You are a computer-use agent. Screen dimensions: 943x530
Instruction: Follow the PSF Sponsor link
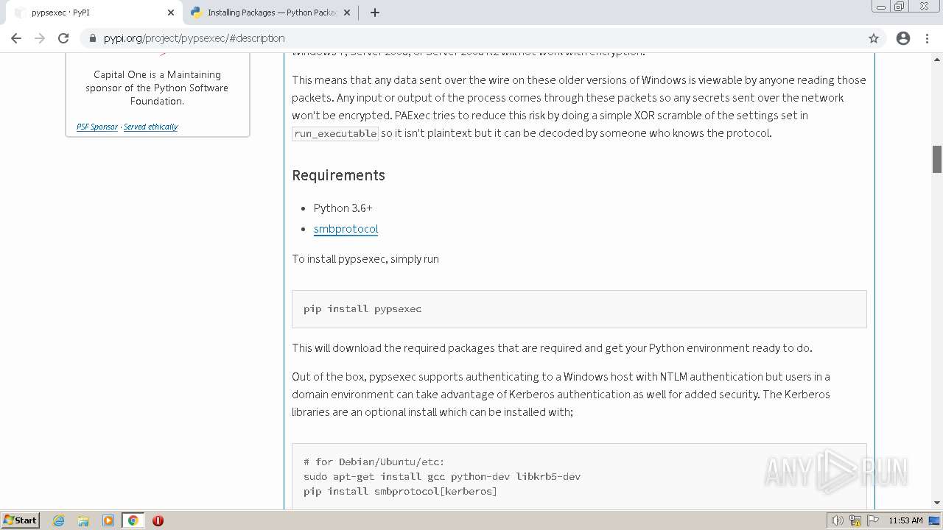(x=97, y=127)
